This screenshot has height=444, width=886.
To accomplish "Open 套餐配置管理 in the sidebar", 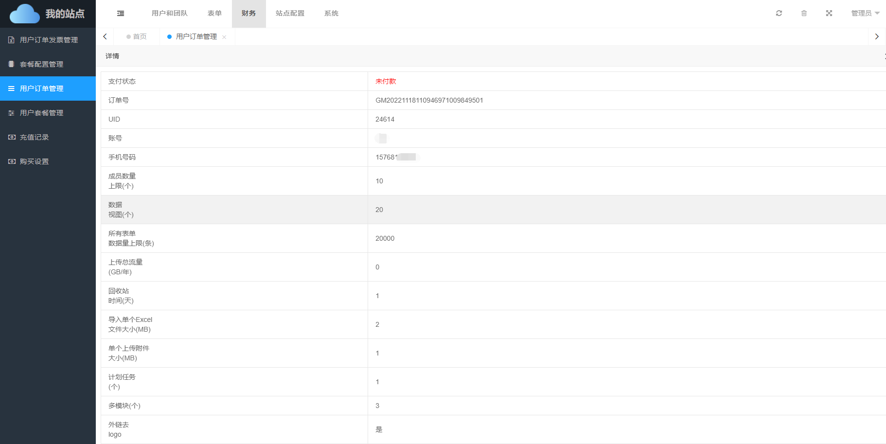I will coord(41,64).
